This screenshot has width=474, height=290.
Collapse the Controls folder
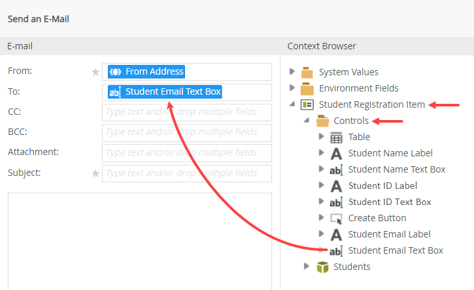point(306,121)
